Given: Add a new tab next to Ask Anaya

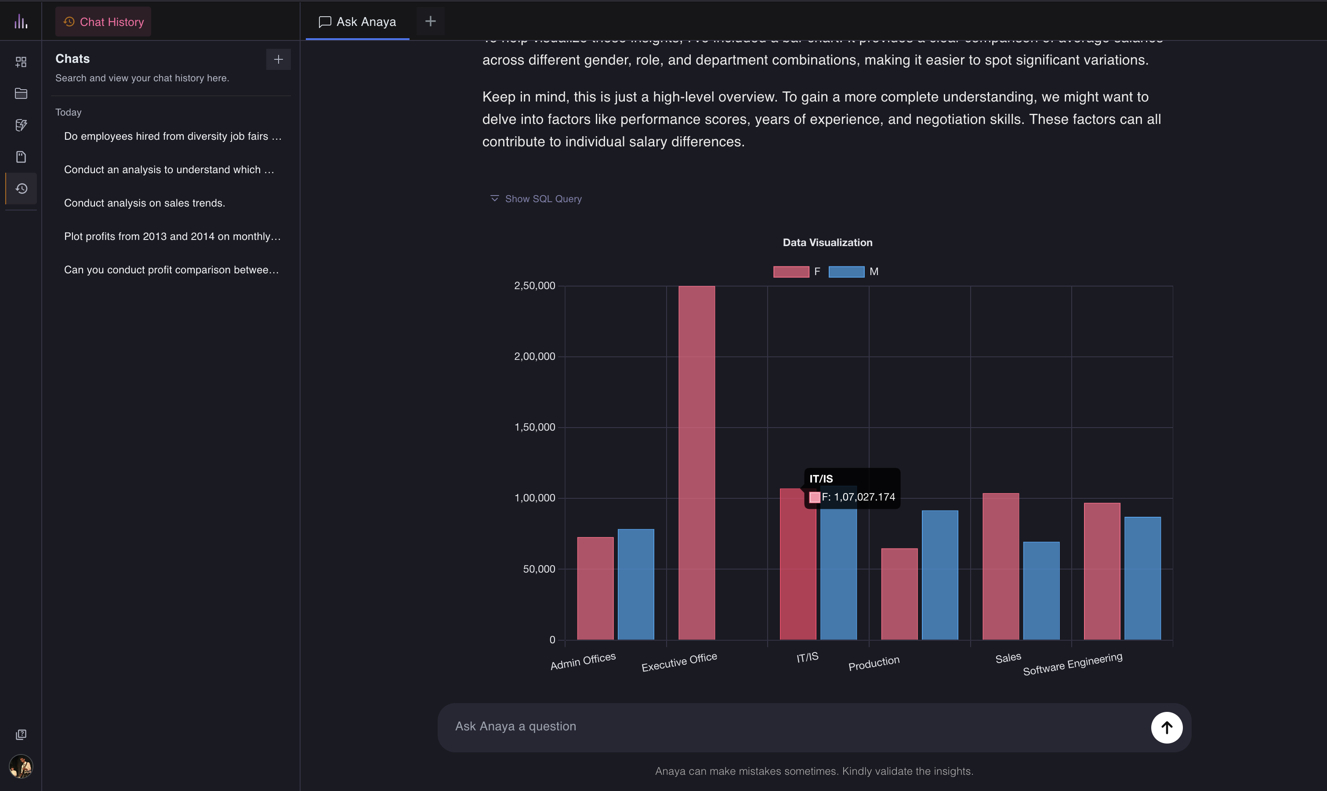Looking at the screenshot, I should coord(430,22).
